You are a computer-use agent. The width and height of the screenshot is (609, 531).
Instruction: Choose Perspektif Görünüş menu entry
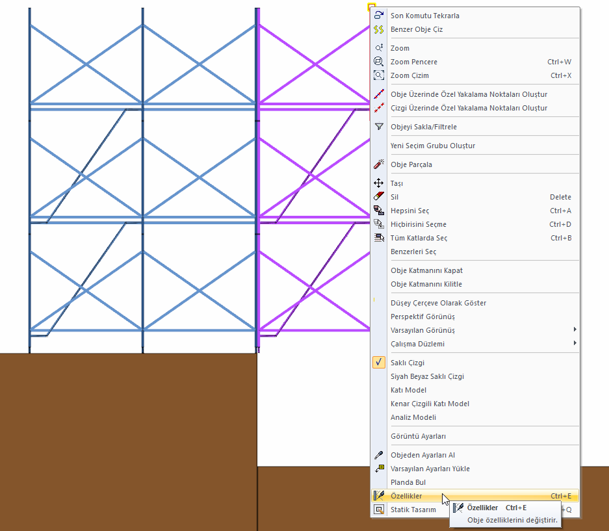pyautogui.click(x=422, y=317)
